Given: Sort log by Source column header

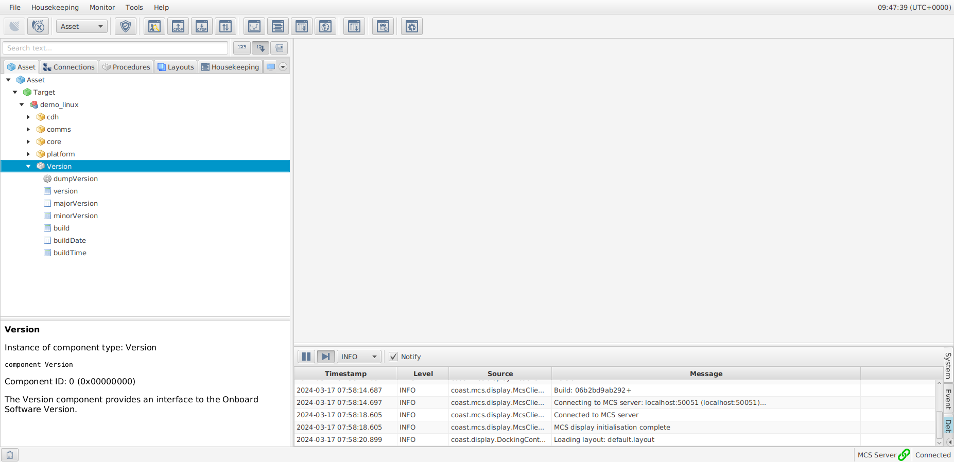Looking at the screenshot, I should click(500, 374).
